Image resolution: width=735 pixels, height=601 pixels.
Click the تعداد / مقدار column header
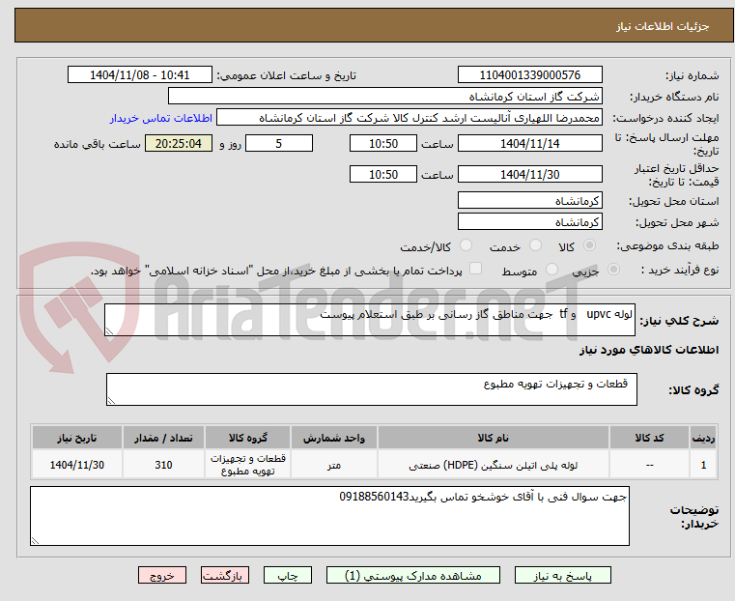point(163,438)
